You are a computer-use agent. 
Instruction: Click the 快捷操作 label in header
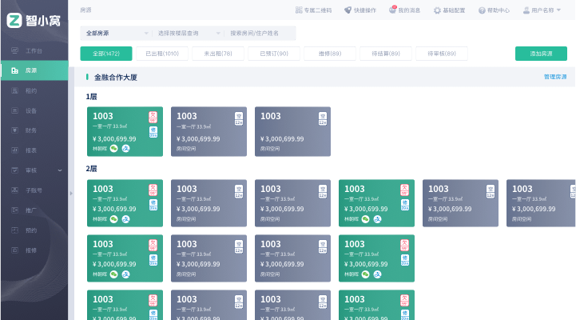point(365,10)
